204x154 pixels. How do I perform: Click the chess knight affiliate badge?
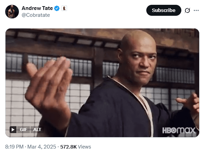(x=64, y=8)
